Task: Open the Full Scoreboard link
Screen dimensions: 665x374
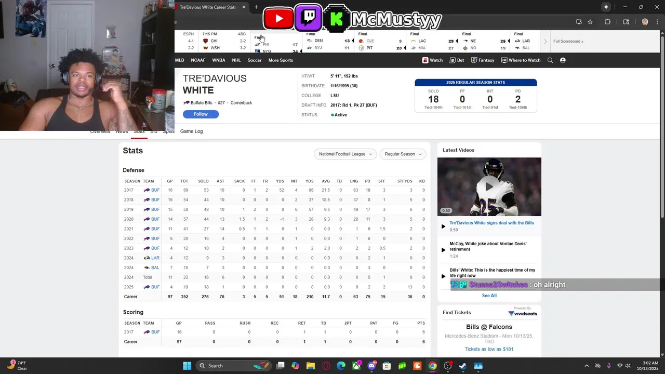Action: tap(568, 41)
